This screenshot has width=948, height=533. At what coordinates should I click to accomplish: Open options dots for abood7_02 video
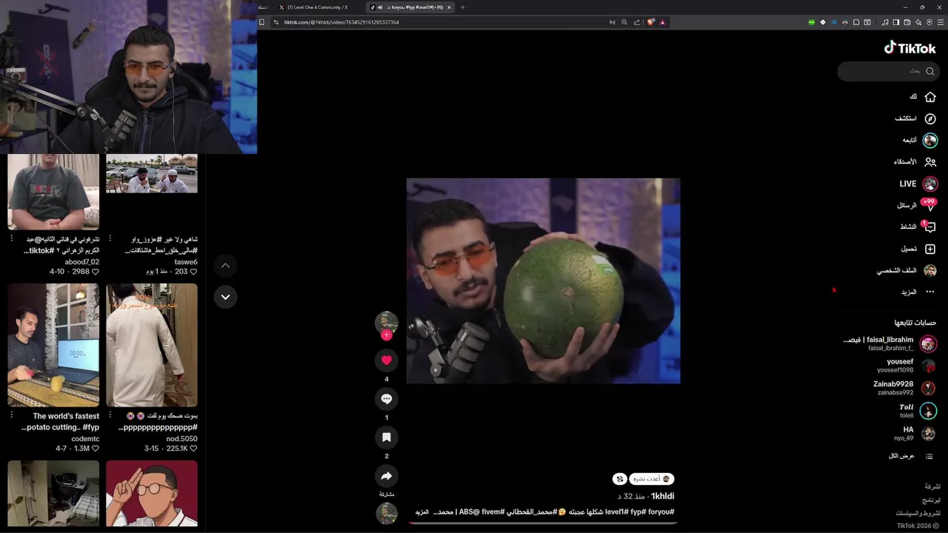(12, 238)
